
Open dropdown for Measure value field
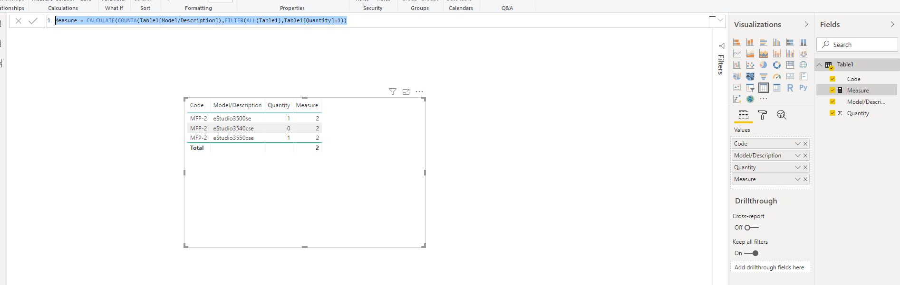pos(797,179)
